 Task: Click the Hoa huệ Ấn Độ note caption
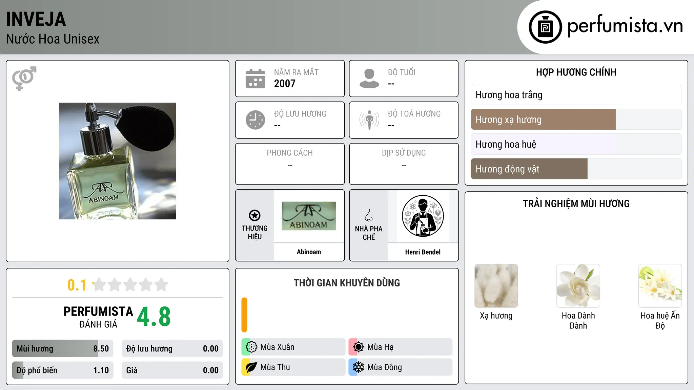coord(660,321)
